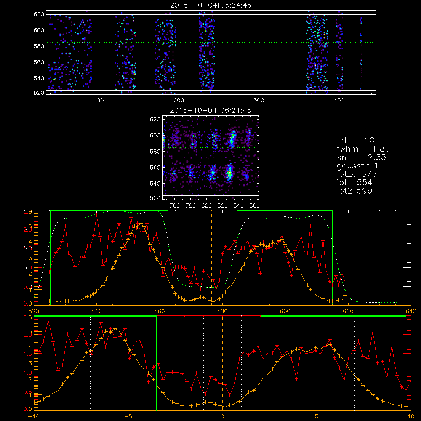Click x-axis label 600 on third plot
Image resolution: width=421 pixels, height=421 pixels.
(x=285, y=312)
